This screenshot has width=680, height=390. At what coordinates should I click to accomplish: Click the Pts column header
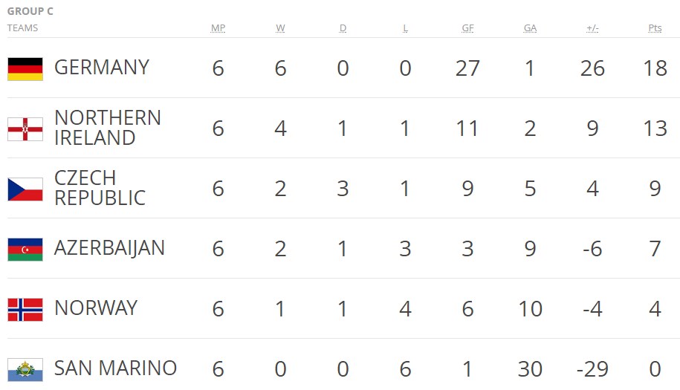click(x=655, y=28)
